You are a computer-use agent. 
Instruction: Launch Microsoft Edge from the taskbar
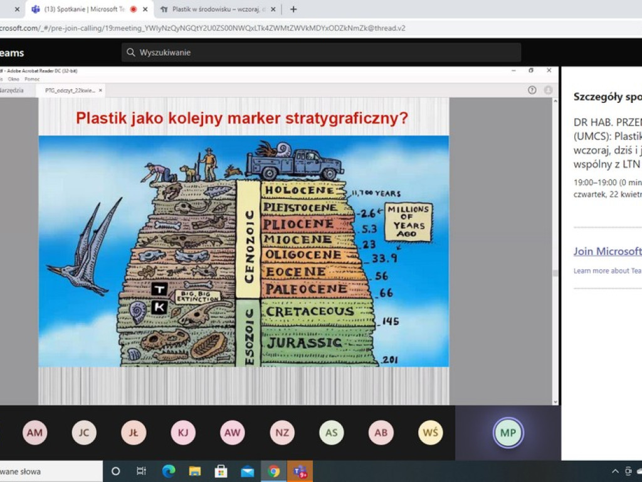point(168,471)
